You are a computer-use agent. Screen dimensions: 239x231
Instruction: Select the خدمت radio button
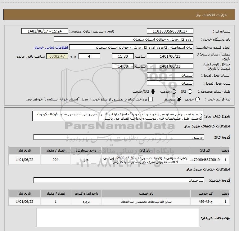(174, 91)
